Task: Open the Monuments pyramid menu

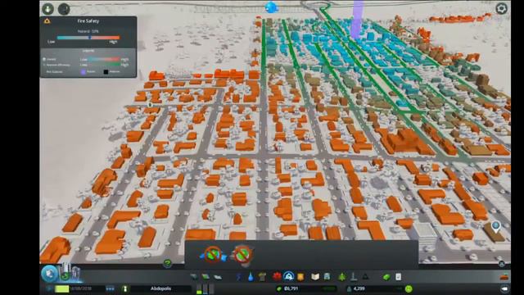Action: pyautogui.click(x=366, y=277)
